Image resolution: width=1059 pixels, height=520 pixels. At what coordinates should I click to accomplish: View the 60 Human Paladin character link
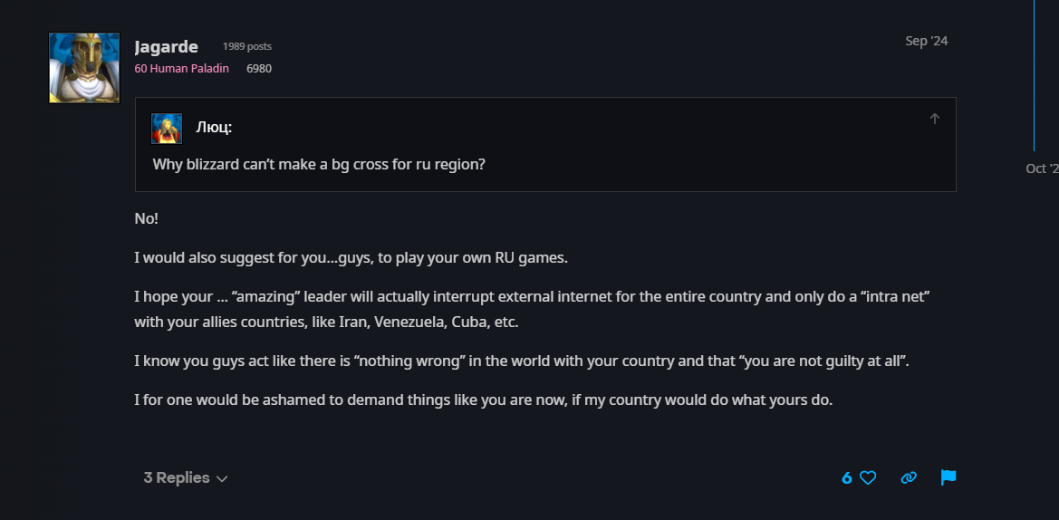click(182, 68)
